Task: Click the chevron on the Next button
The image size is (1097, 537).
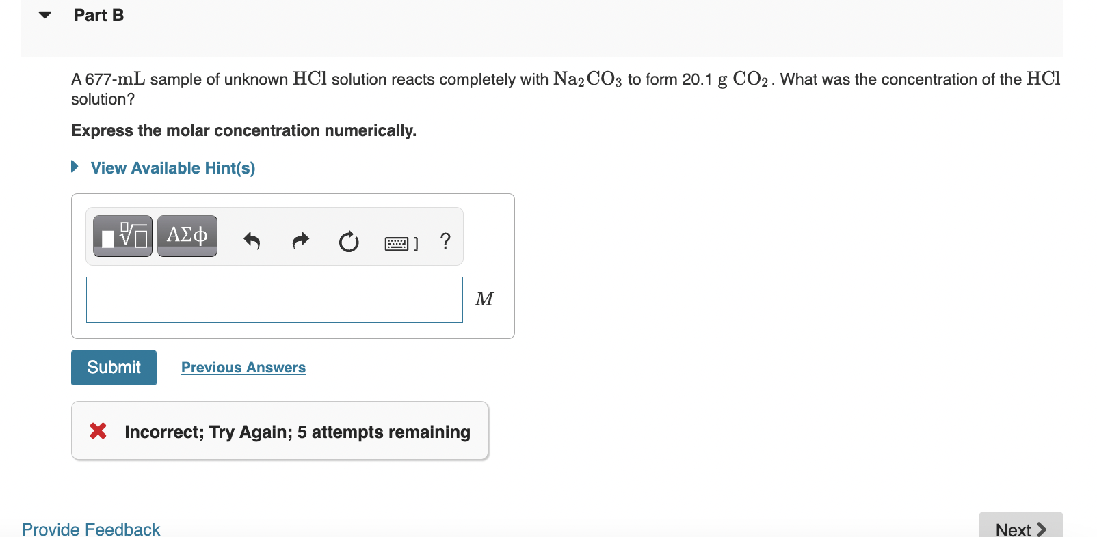Action: point(1042,528)
